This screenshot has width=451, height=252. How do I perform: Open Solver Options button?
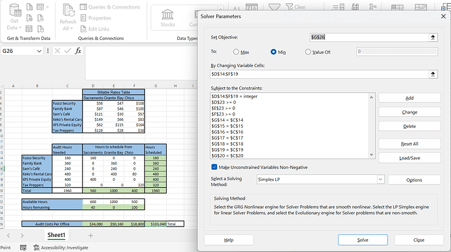(414, 180)
